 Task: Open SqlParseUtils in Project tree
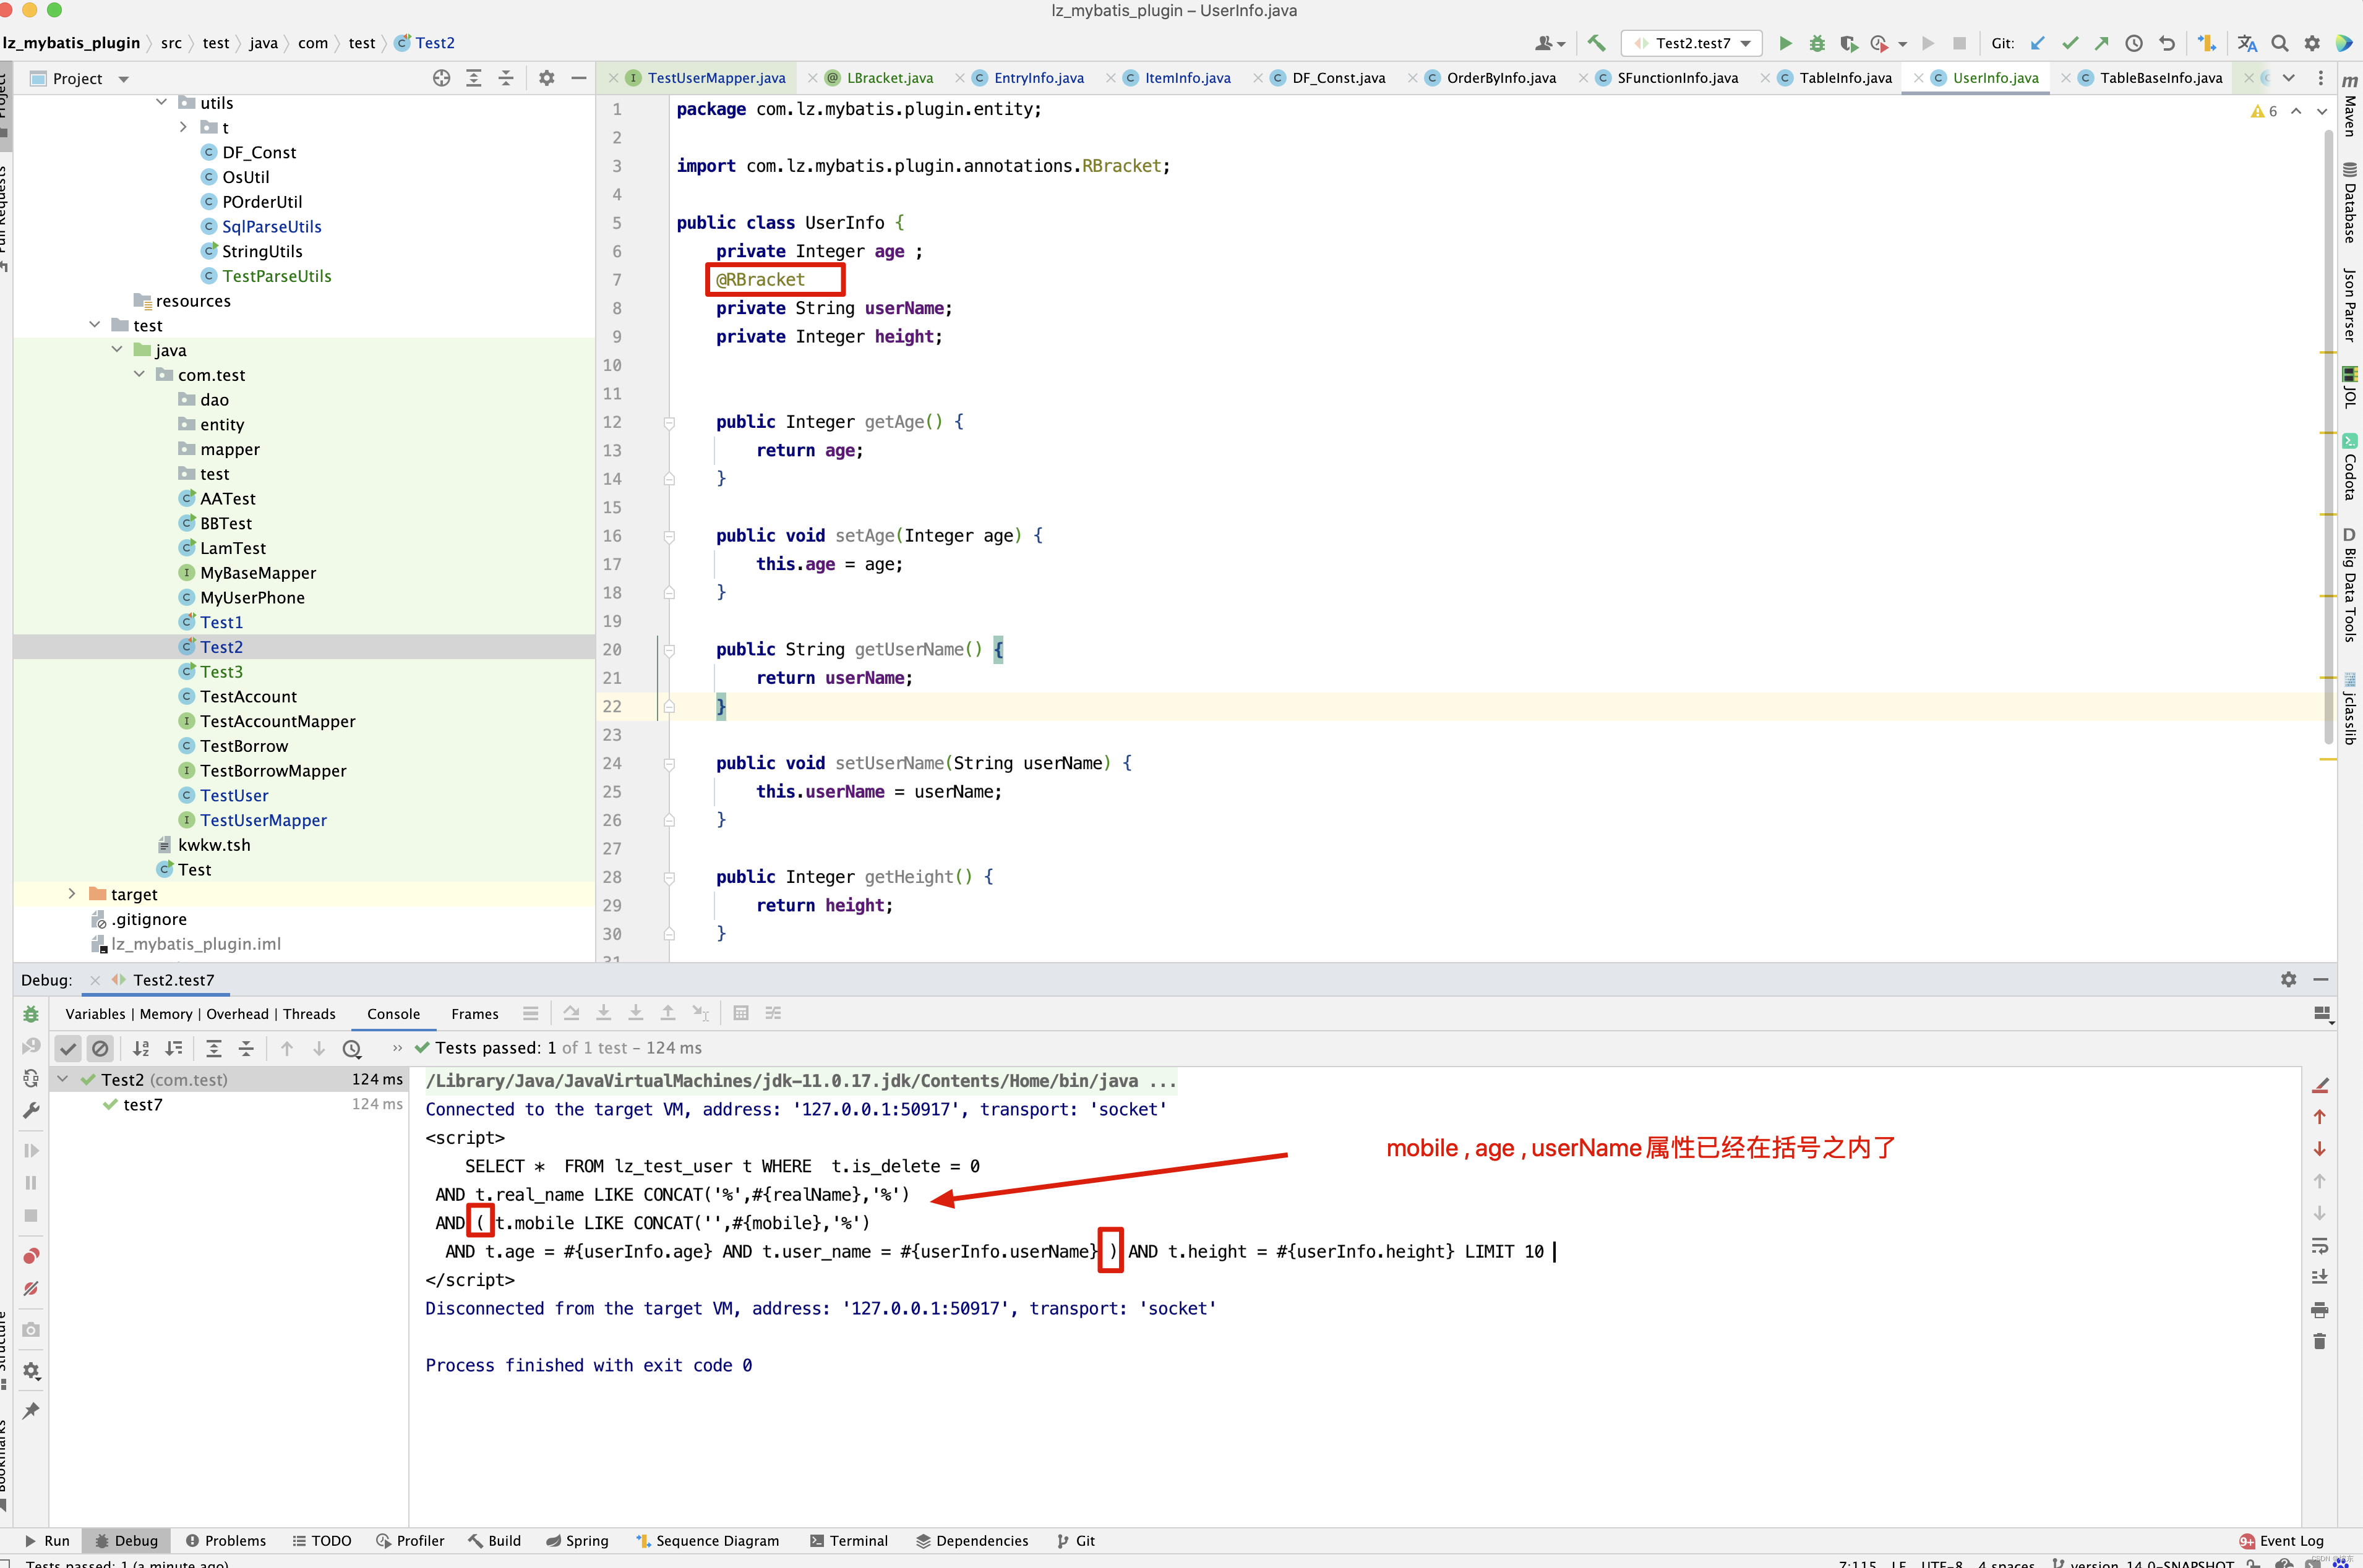click(x=271, y=226)
